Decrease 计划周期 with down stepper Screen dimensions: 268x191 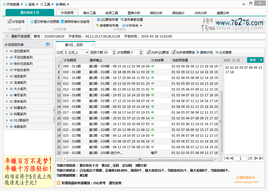click(141, 54)
